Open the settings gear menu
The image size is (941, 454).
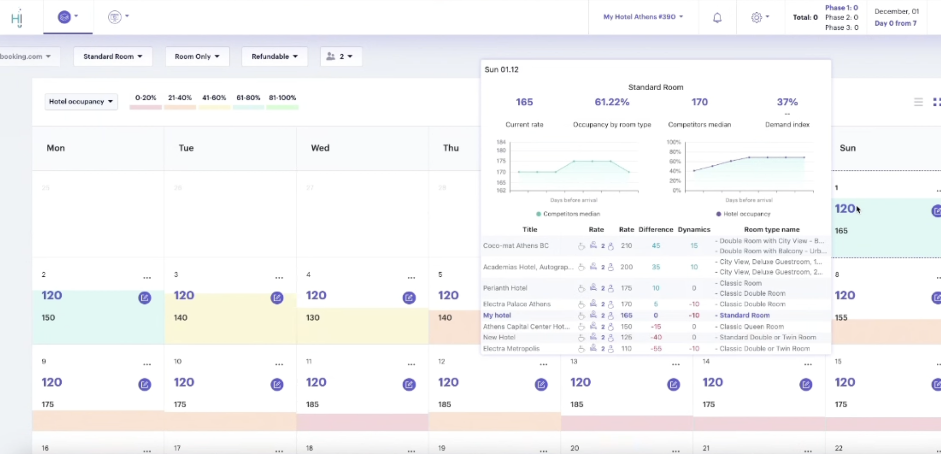(x=759, y=18)
